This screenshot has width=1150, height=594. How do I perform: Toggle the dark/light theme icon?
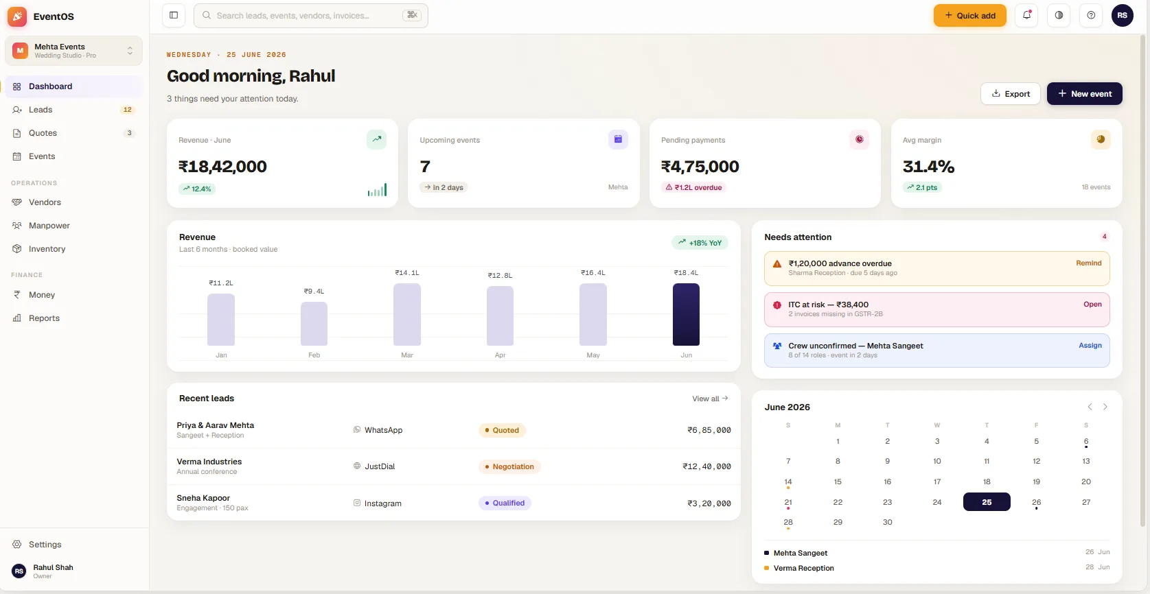tap(1059, 15)
